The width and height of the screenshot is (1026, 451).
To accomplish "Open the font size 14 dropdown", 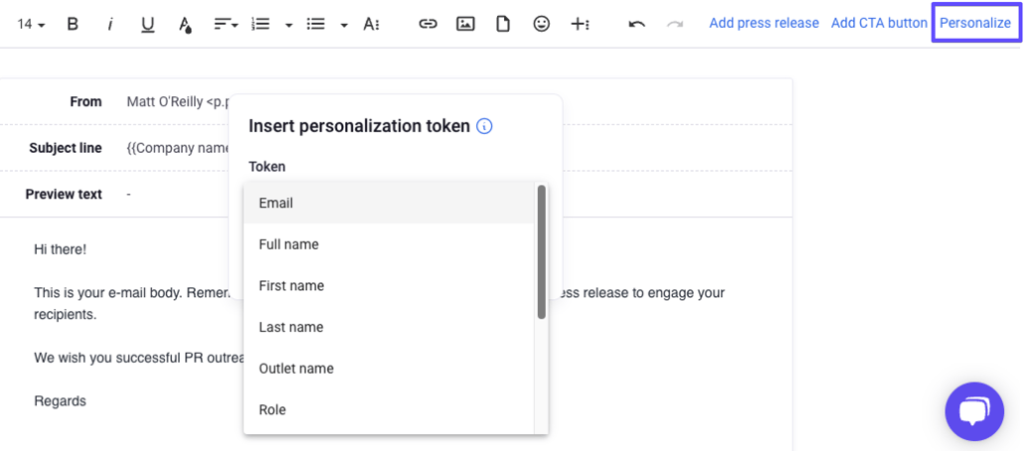I will click(x=31, y=24).
